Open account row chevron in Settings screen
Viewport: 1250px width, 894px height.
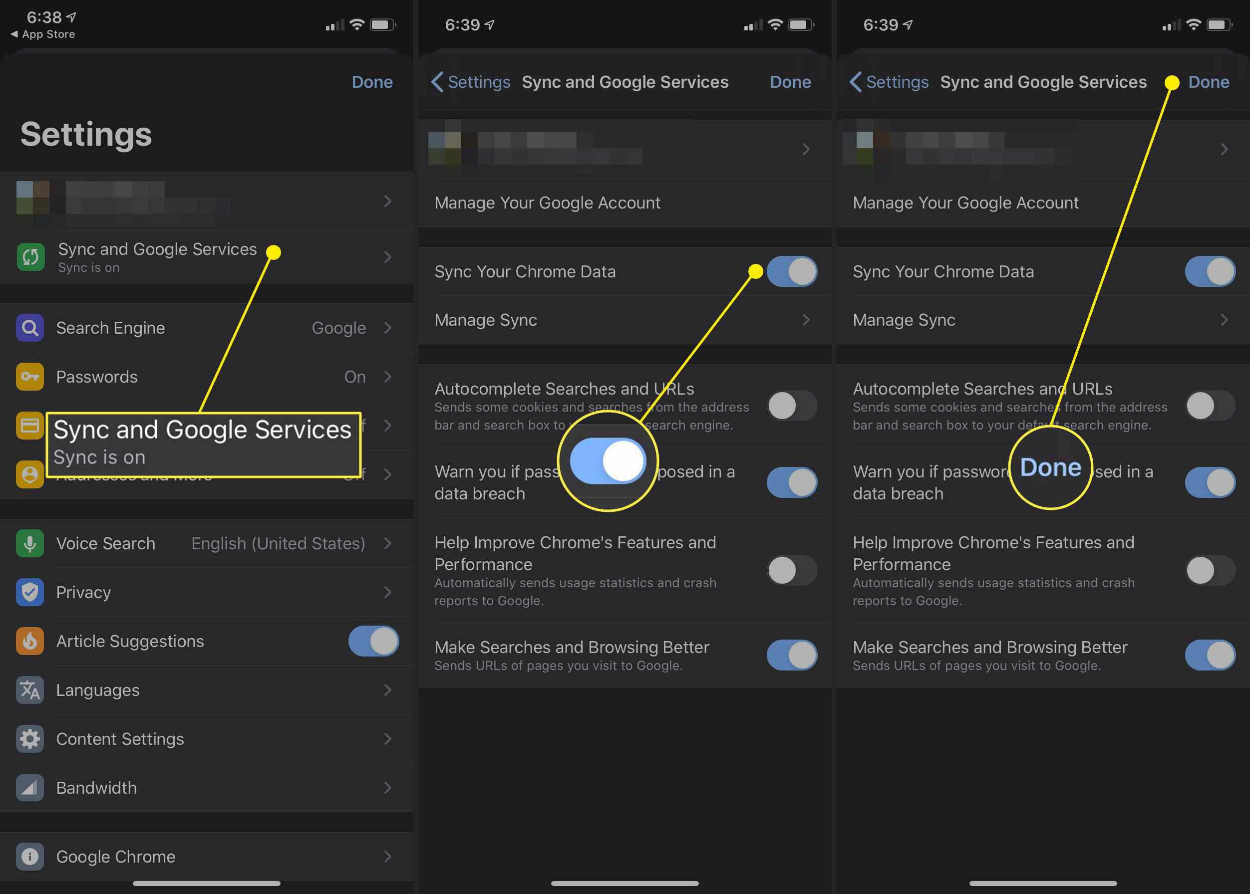point(388,202)
